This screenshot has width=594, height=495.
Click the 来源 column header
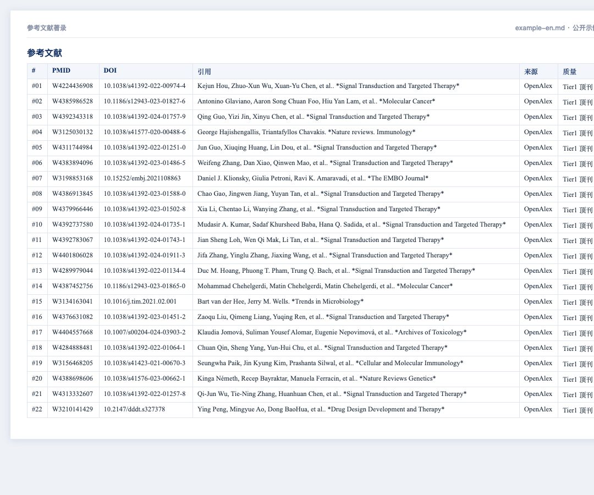click(531, 71)
